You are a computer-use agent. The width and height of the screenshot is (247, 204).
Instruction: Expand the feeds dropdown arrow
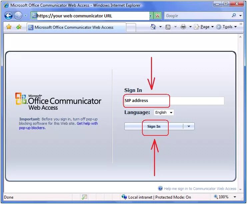(x=175, y=27)
